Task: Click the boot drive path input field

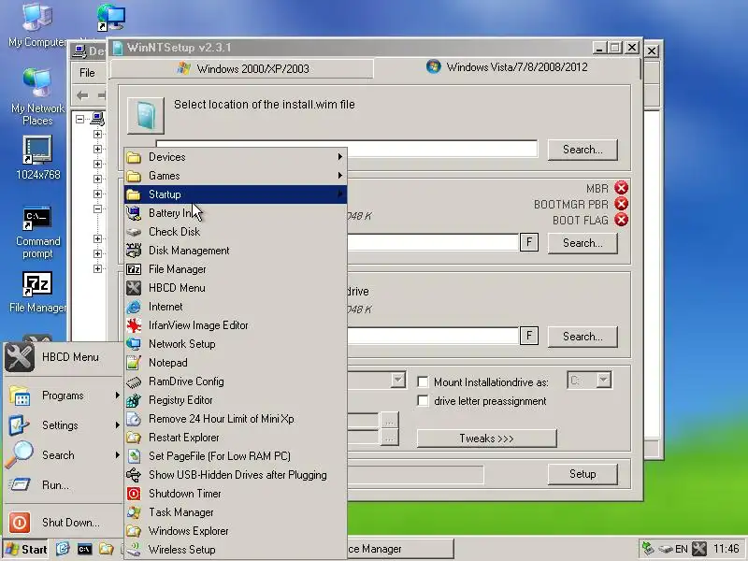Action: [x=433, y=242]
